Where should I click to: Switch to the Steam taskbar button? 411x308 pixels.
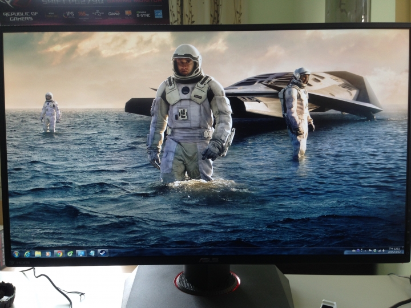tap(103, 253)
